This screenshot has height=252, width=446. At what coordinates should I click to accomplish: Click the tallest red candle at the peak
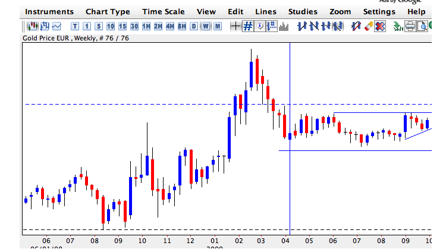(x=257, y=73)
